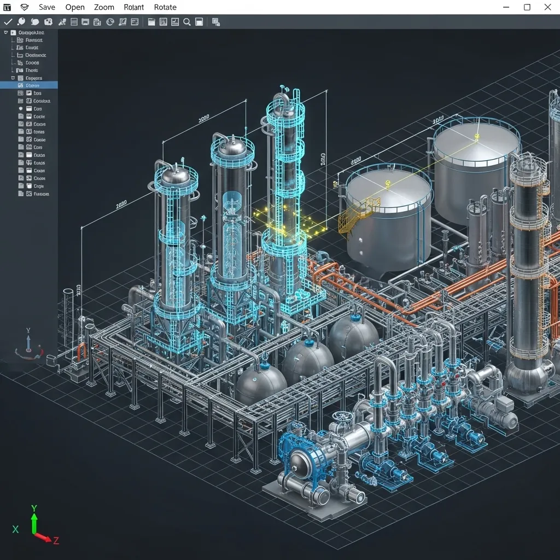Click the form panel toolbar icon
560x560 pixels.
pos(135,22)
